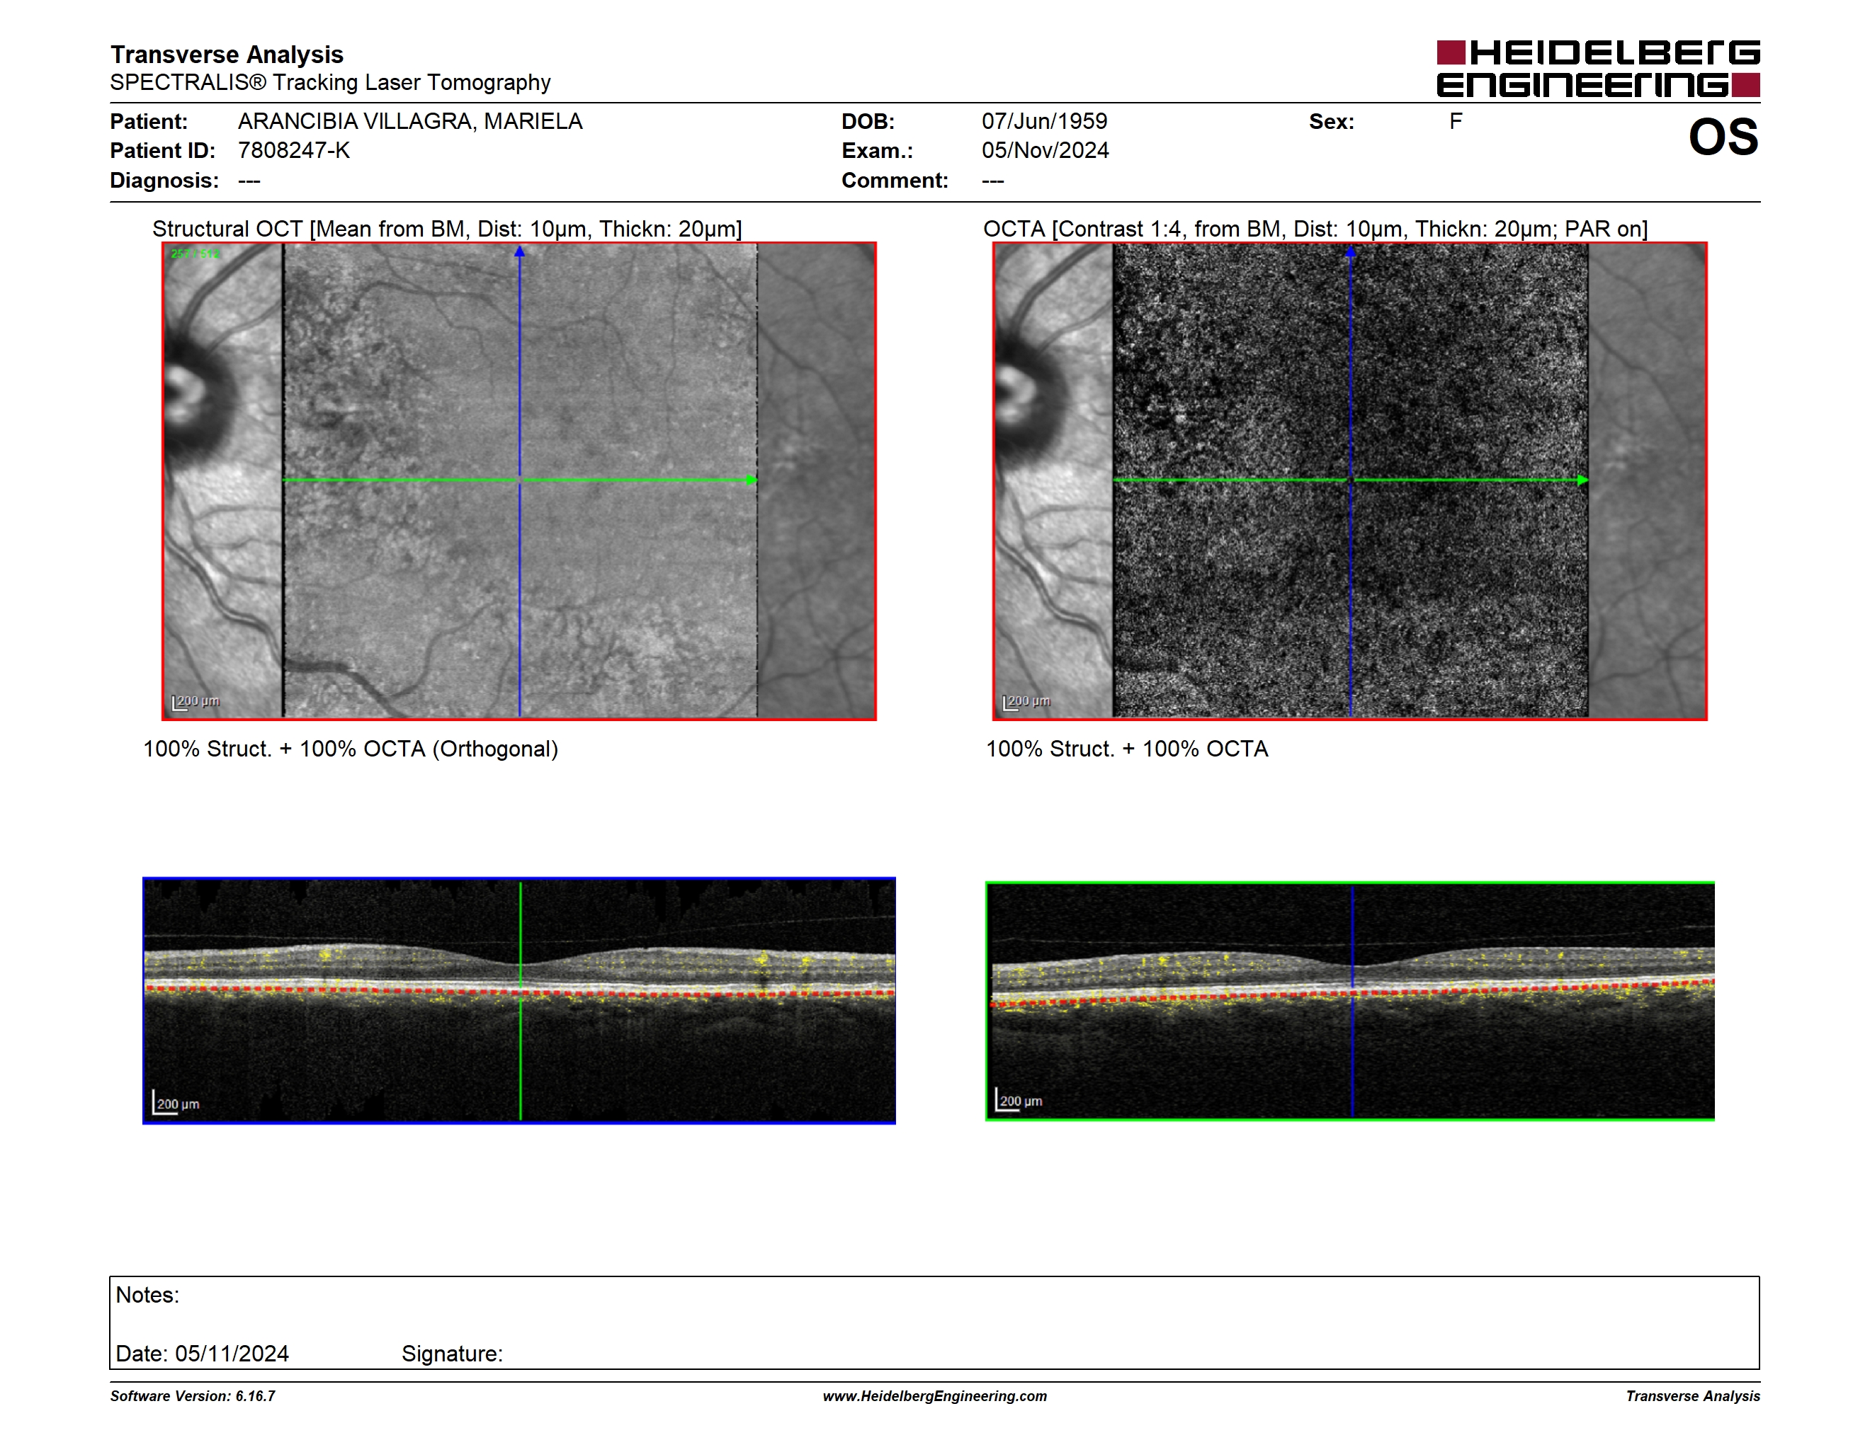Click the right '100% Struct. + 100% OCTA' label

click(x=1127, y=749)
